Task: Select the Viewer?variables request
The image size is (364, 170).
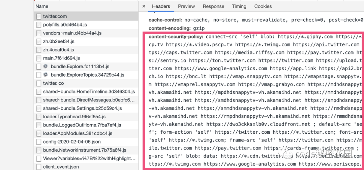Action: point(86,159)
